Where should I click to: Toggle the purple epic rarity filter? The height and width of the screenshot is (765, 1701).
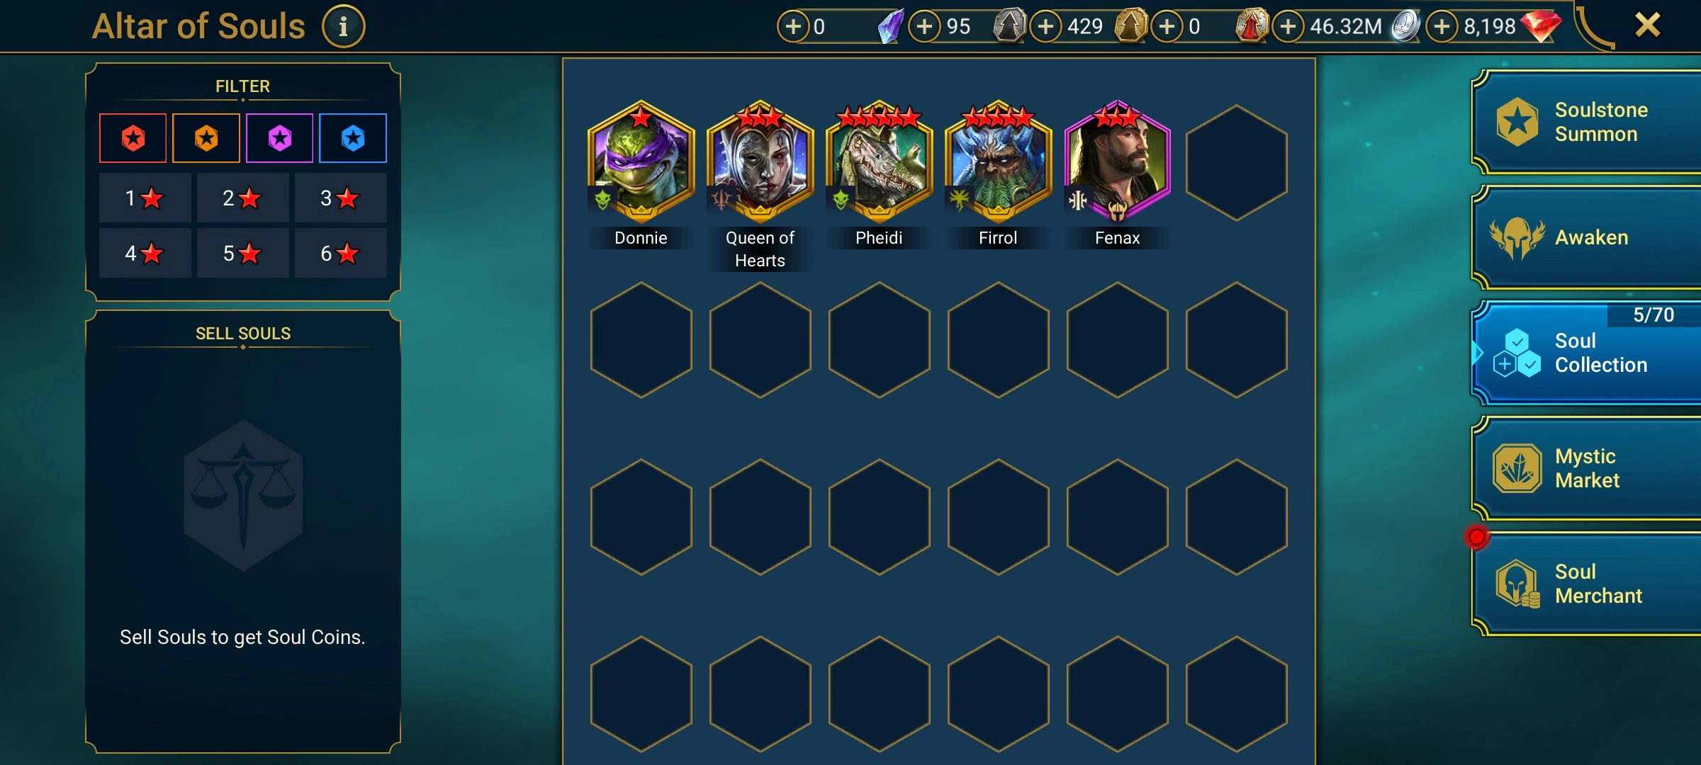280,138
